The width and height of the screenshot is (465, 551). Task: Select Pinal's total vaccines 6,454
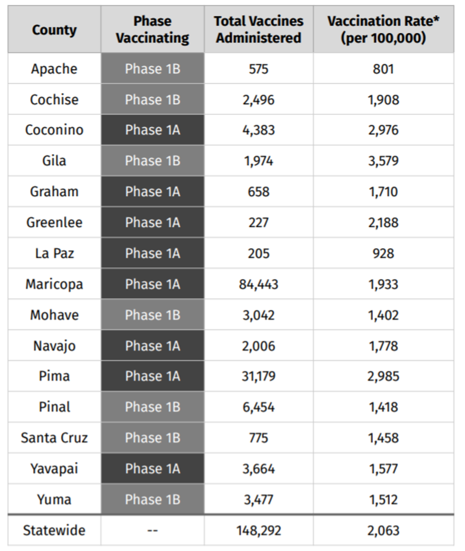coord(258,407)
